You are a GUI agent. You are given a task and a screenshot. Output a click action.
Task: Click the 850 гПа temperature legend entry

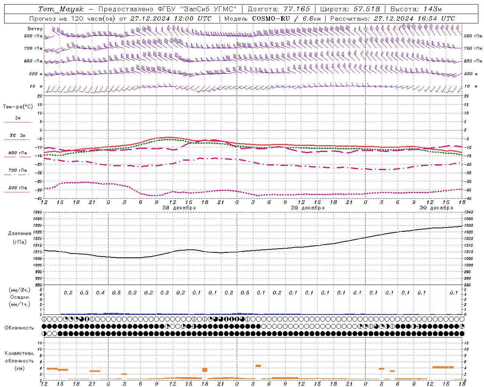point(18,153)
